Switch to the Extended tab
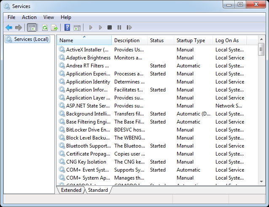Viewport: 269px width, 207px height. 71,190
